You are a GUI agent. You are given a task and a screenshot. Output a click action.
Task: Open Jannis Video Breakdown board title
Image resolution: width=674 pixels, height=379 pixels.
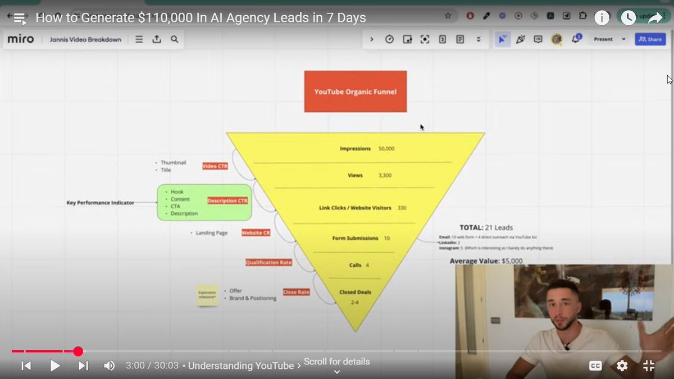(x=85, y=39)
